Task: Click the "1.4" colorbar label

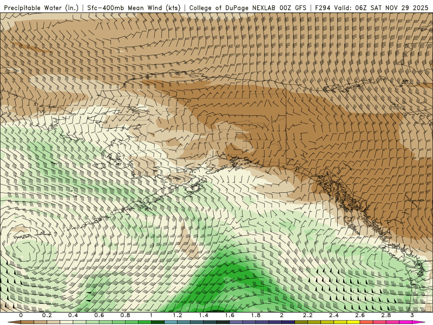Action: (204, 315)
